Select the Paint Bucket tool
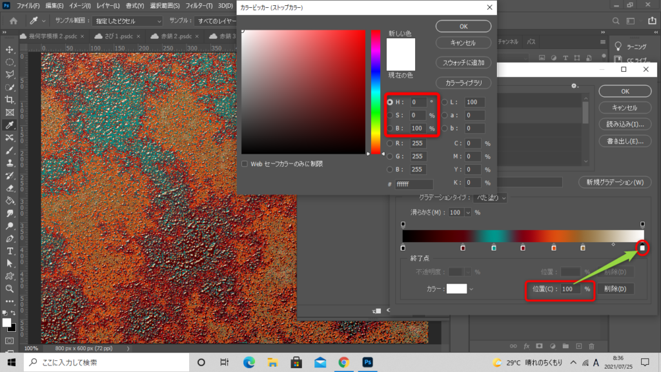The width and height of the screenshot is (661, 372). (x=9, y=201)
